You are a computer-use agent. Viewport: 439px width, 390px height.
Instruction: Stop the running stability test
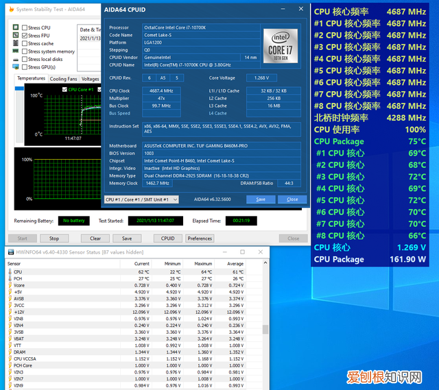54,239
